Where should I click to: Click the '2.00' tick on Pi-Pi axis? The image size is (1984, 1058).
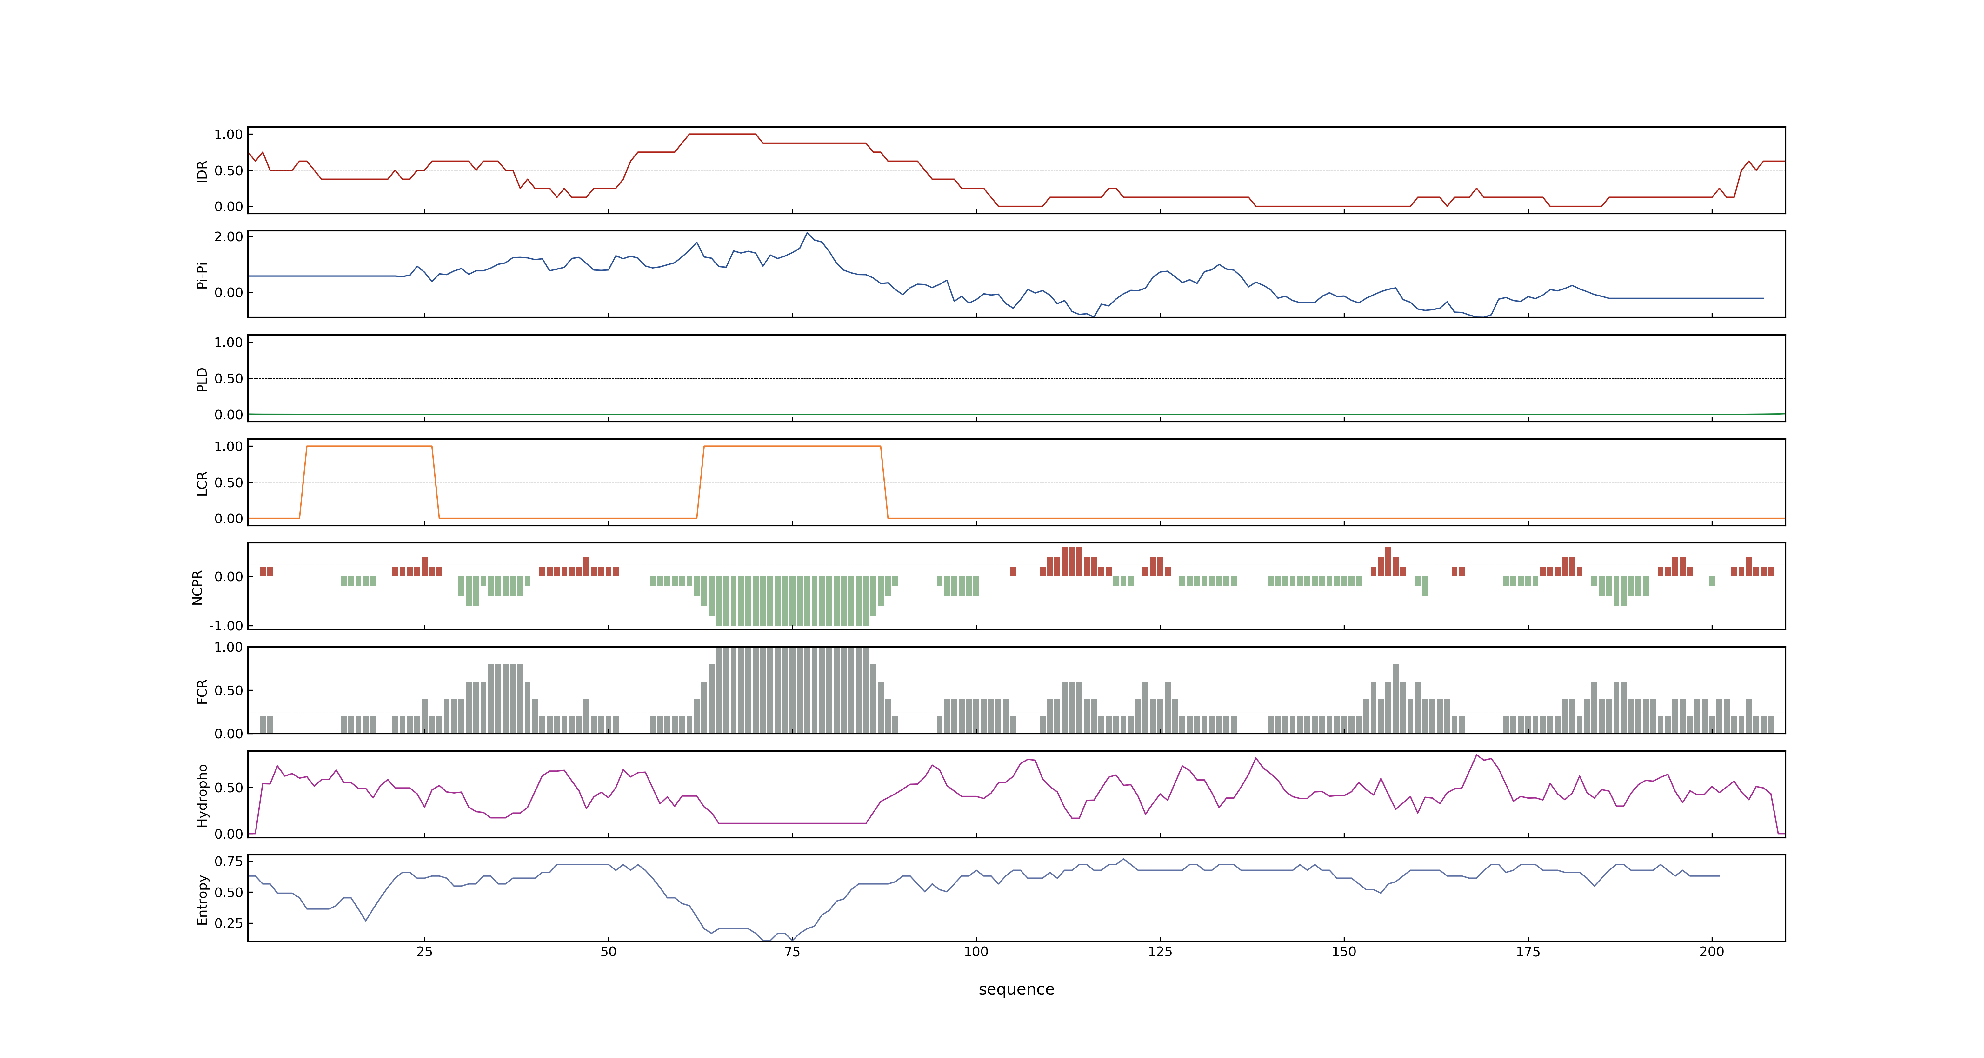pyautogui.click(x=229, y=236)
